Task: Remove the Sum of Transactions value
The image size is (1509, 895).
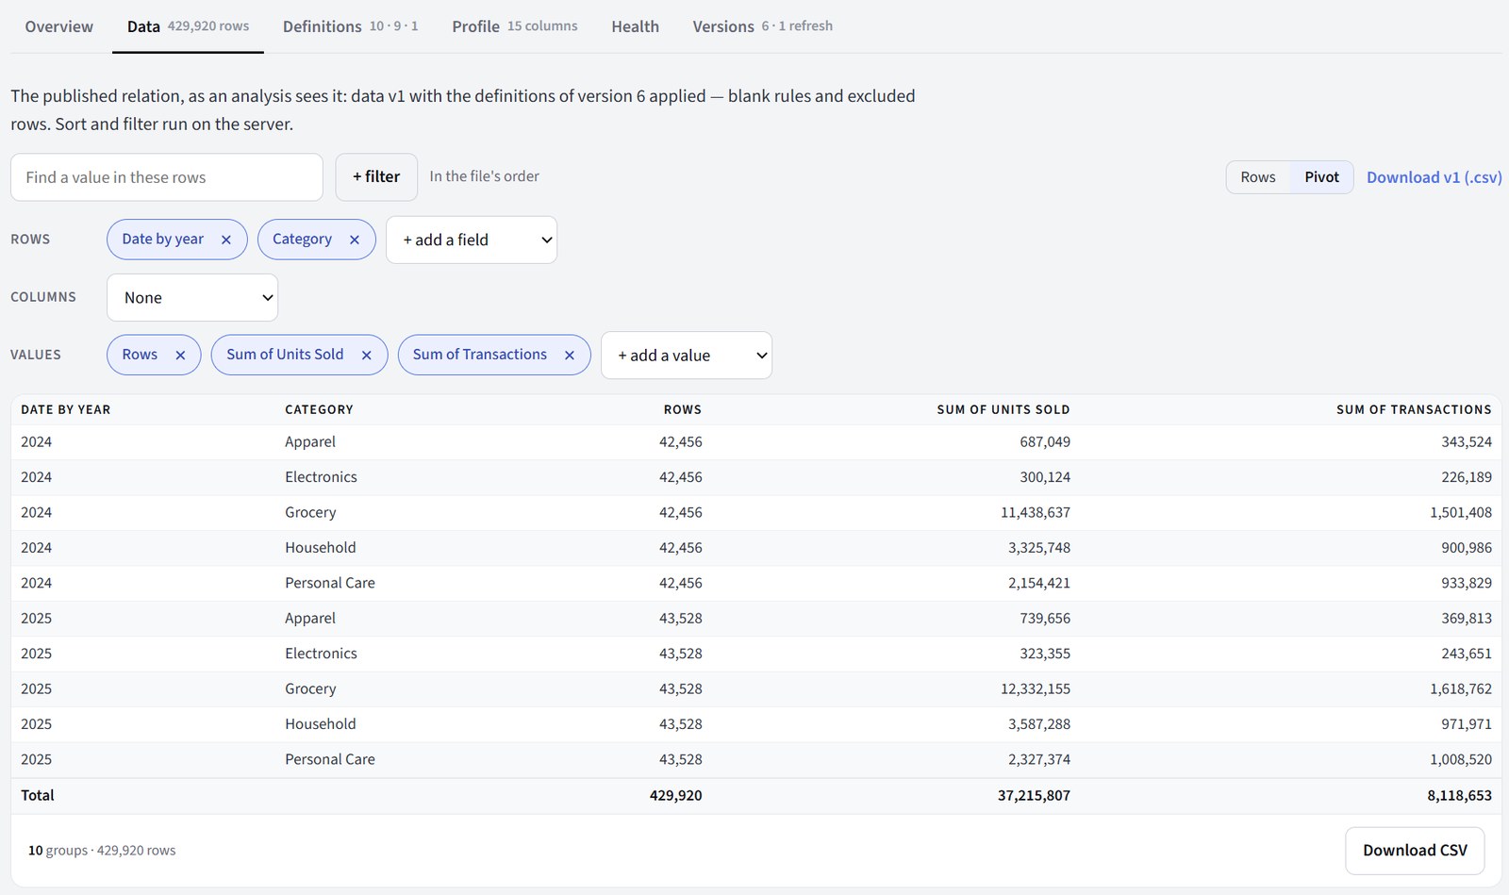Action: pyautogui.click(x=570, y=356)
